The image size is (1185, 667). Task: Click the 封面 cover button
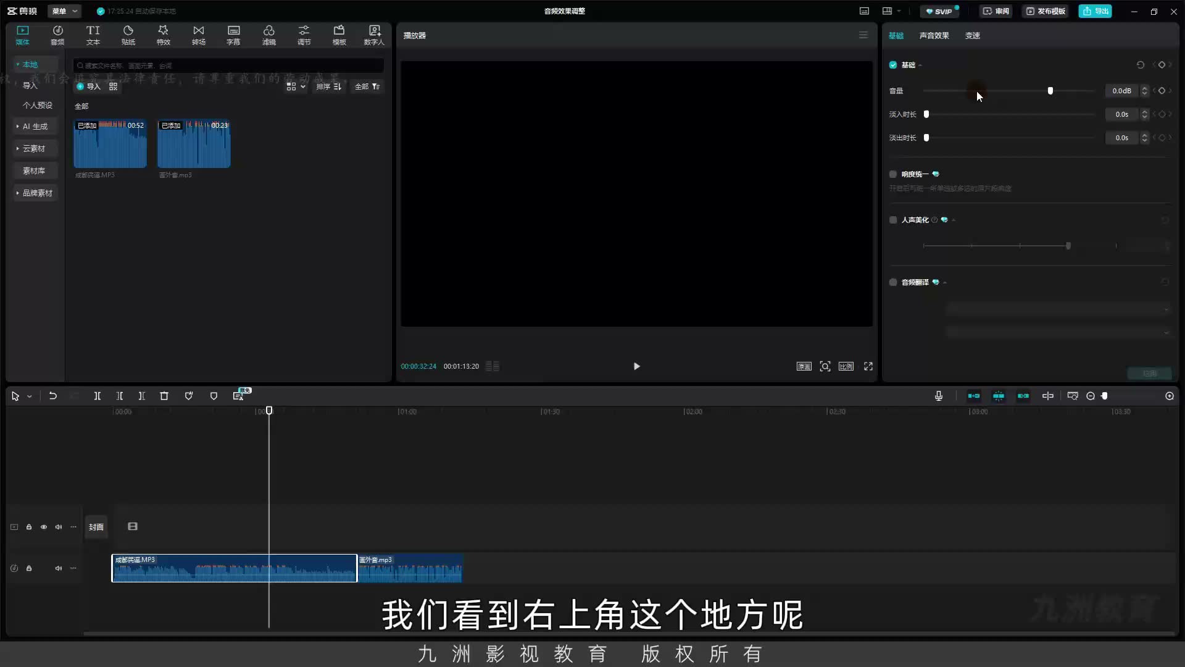(x=96, y=527)
